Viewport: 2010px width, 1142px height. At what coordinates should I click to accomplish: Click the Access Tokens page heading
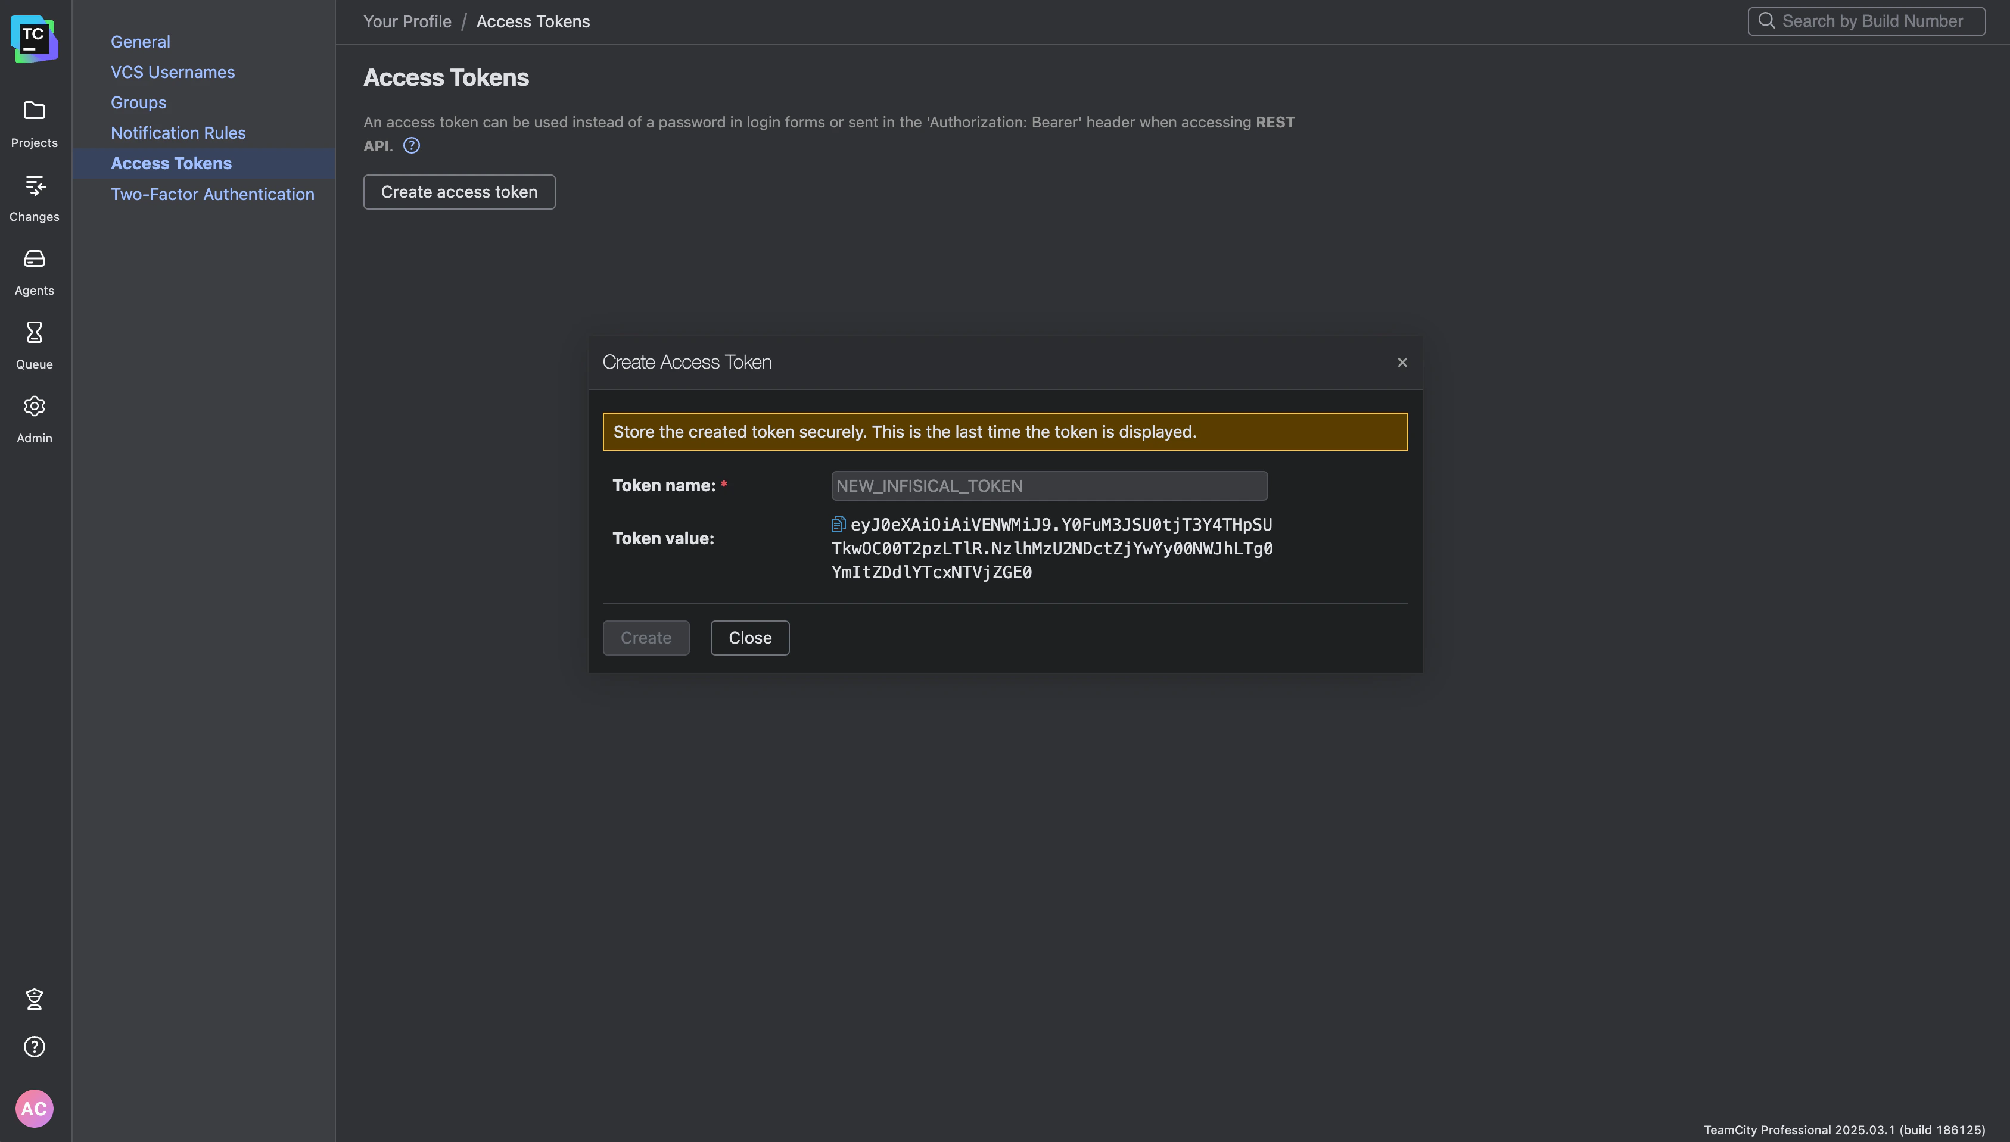[x=446, y=77]
